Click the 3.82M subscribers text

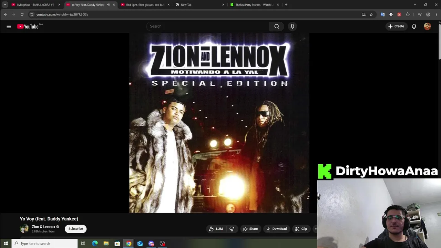[x=43, y=231]
